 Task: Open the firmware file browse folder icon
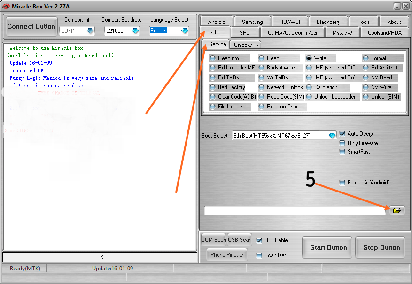click(x=397, y=210)
